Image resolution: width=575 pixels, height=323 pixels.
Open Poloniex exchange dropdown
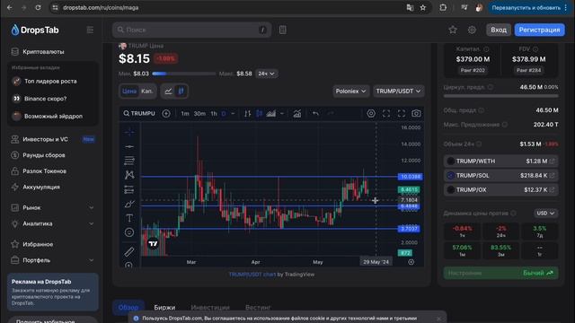tap(350, 92)
